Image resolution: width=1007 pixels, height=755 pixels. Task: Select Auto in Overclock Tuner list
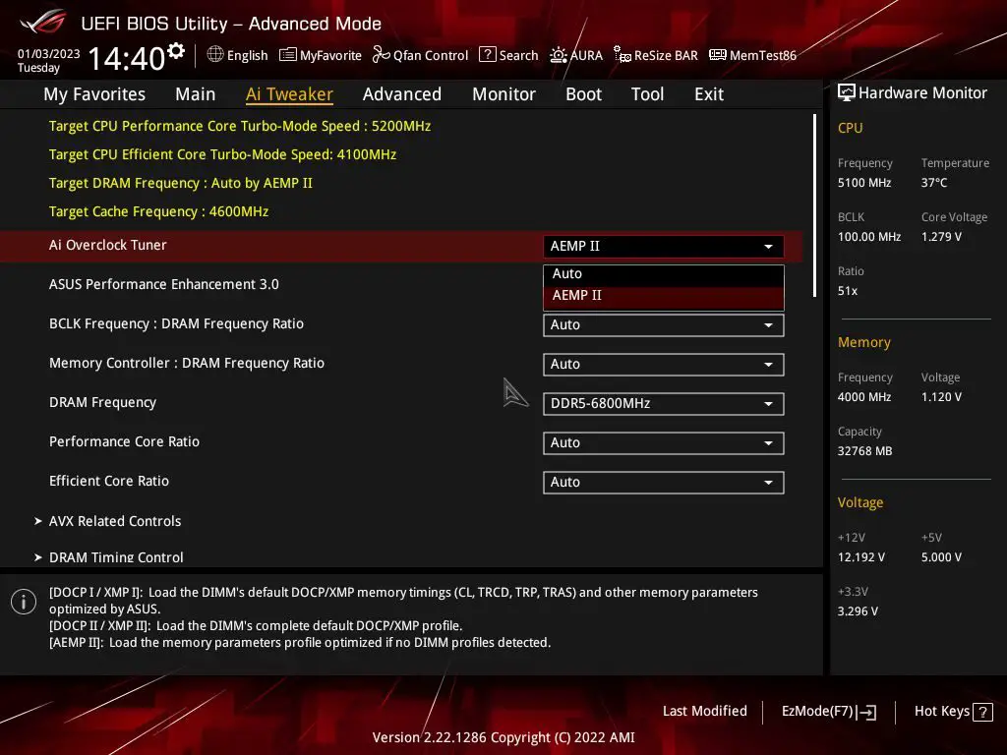(x=664, y=274)
